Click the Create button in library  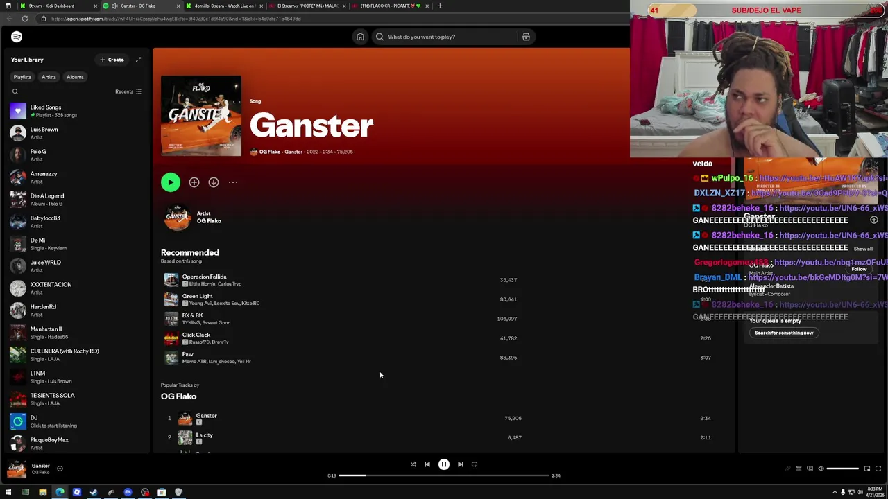(x=112, y=60)
